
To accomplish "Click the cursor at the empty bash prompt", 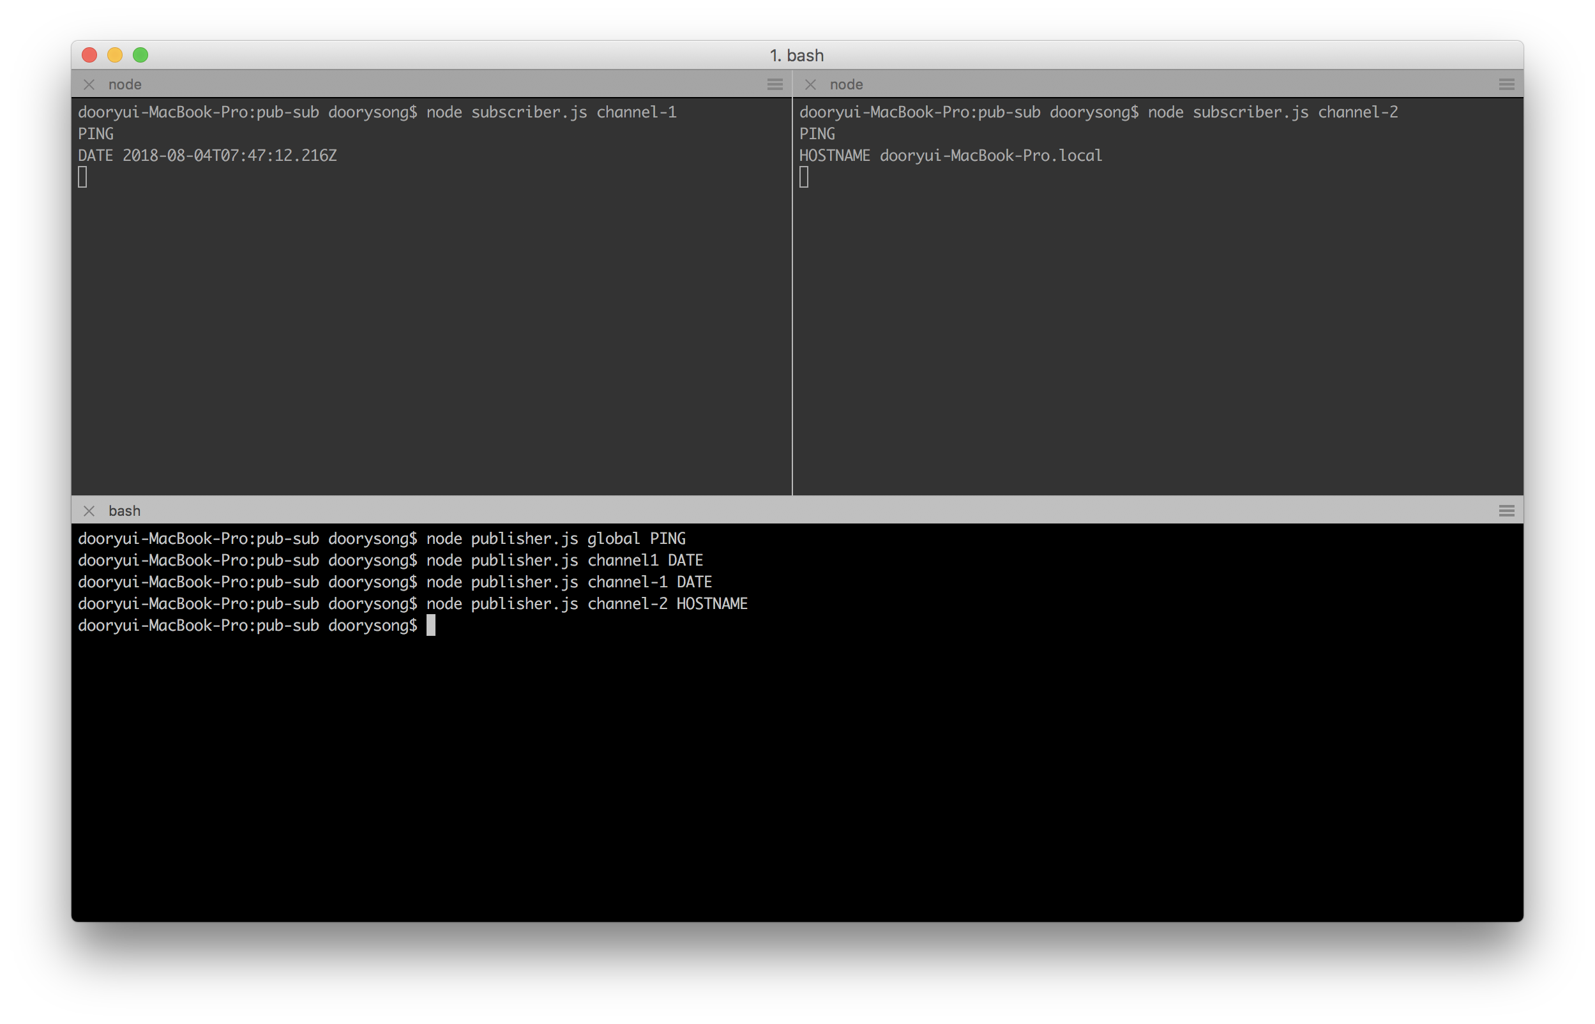I will 431,626.
